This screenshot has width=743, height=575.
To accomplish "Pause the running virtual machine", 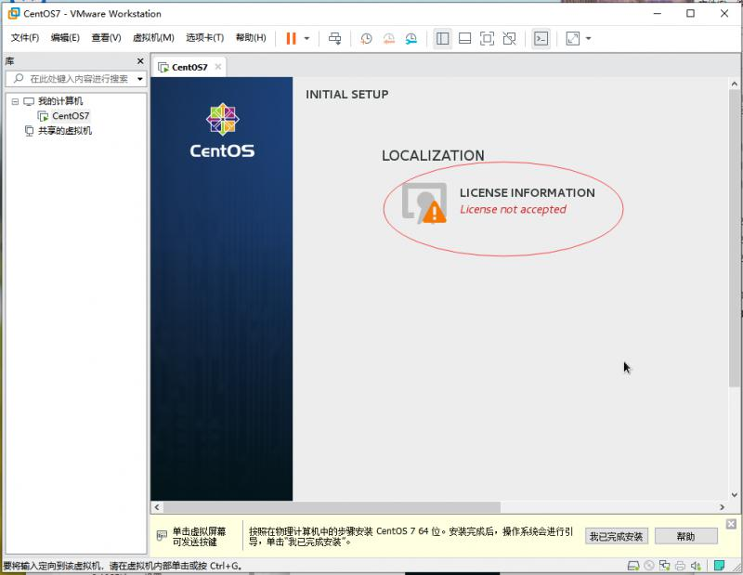I will [x=290, y=38].
